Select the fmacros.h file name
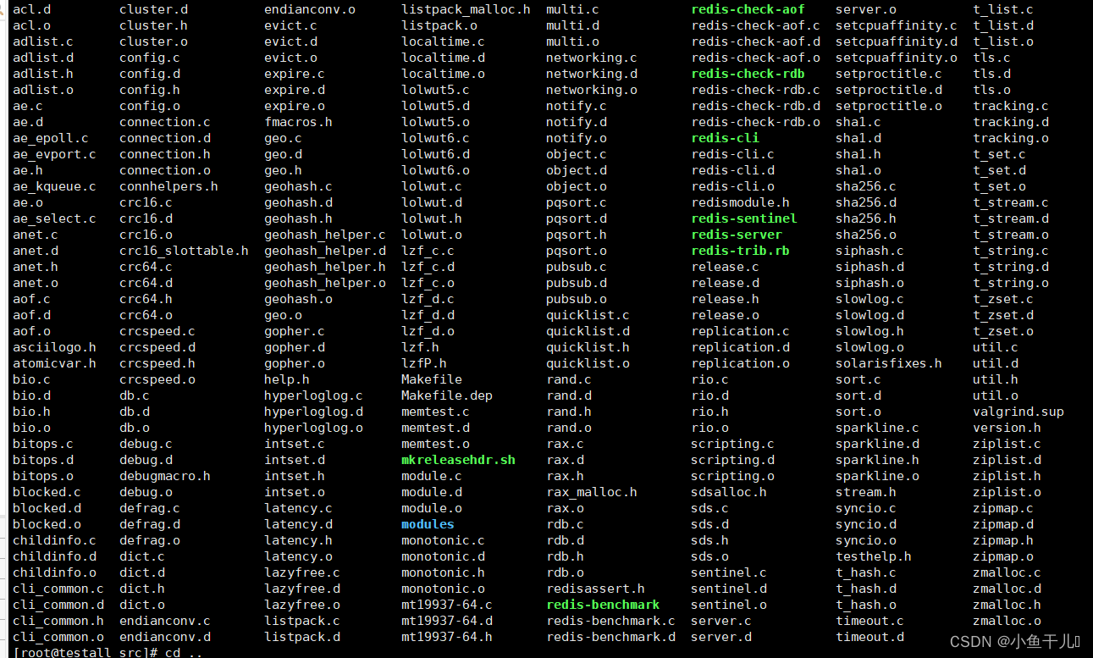The image size is (1093, 658). pos(298,122)
